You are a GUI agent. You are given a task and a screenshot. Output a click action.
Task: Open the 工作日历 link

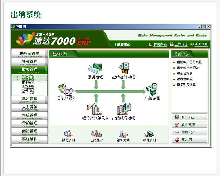[181, 44]
